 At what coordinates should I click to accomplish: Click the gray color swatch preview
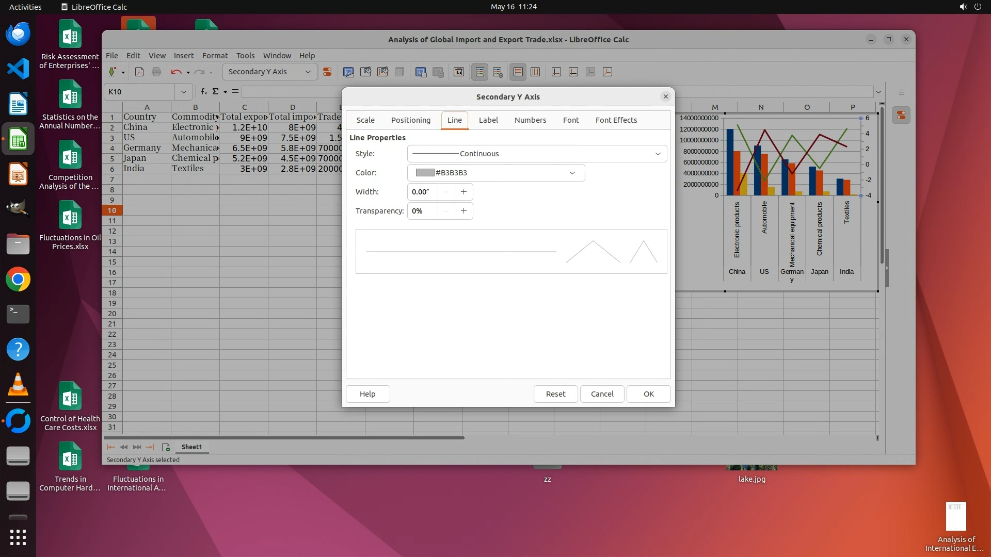425,173
